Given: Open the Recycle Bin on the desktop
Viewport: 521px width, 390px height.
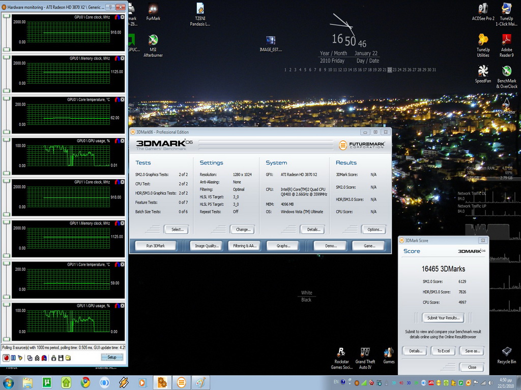Looking at the screenshot, I should tap(506, 355).
